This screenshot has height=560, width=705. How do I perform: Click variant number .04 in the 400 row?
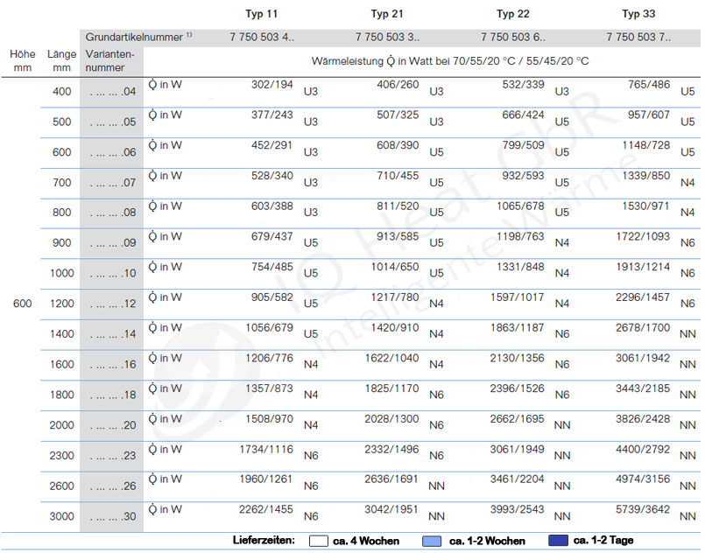pyautogui.click(x=110, y=92)
